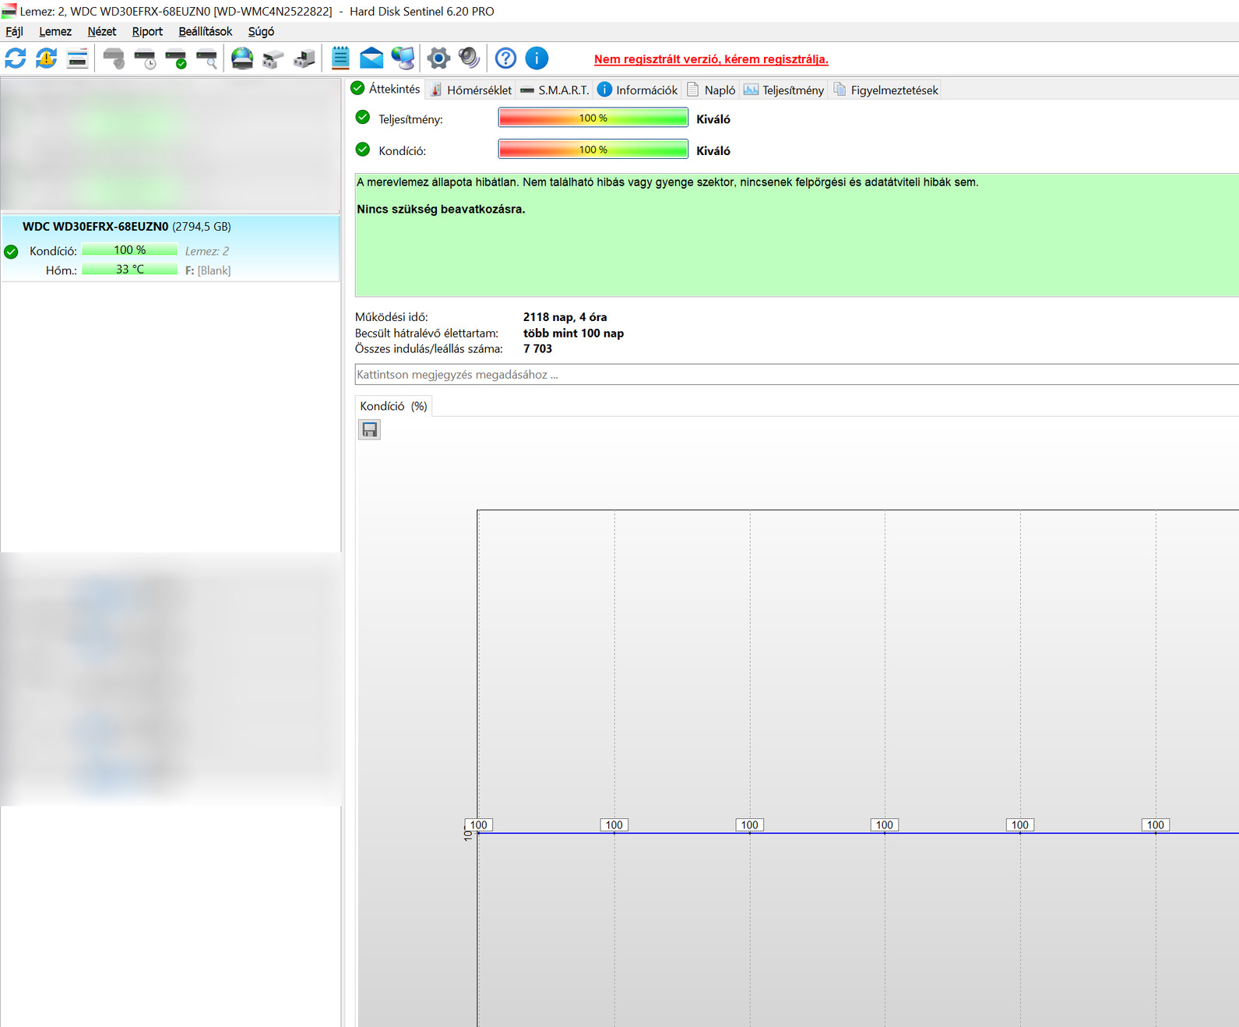Viewport: 1239px width, 1027px height.
Task: Open the Súgó menu
Action: 261,31
